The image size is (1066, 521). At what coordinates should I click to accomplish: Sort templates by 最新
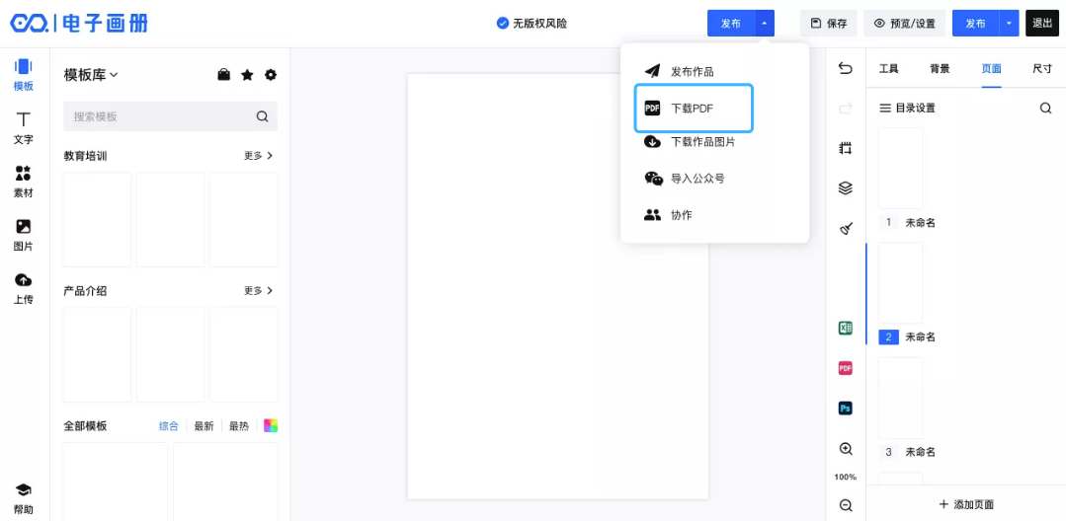coord(204,426)
